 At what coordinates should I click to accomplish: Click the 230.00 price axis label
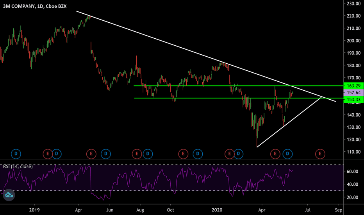[x=354, y=4]
